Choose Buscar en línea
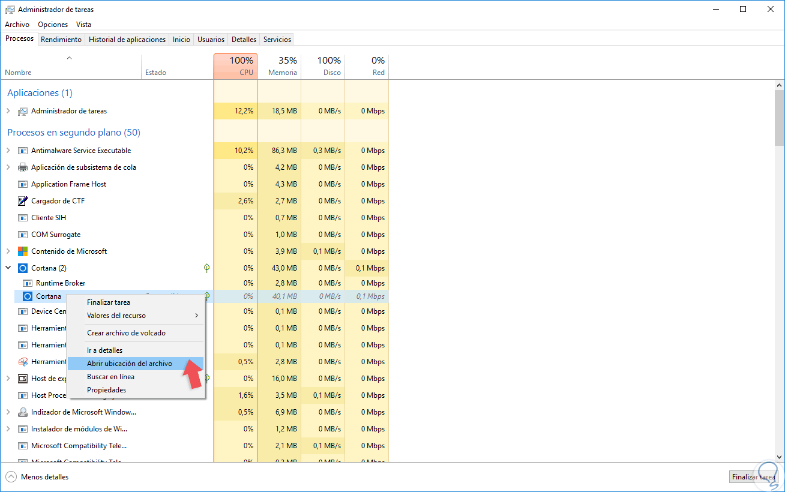The height and width of the screenshot is (492, 785). point(136,377)
